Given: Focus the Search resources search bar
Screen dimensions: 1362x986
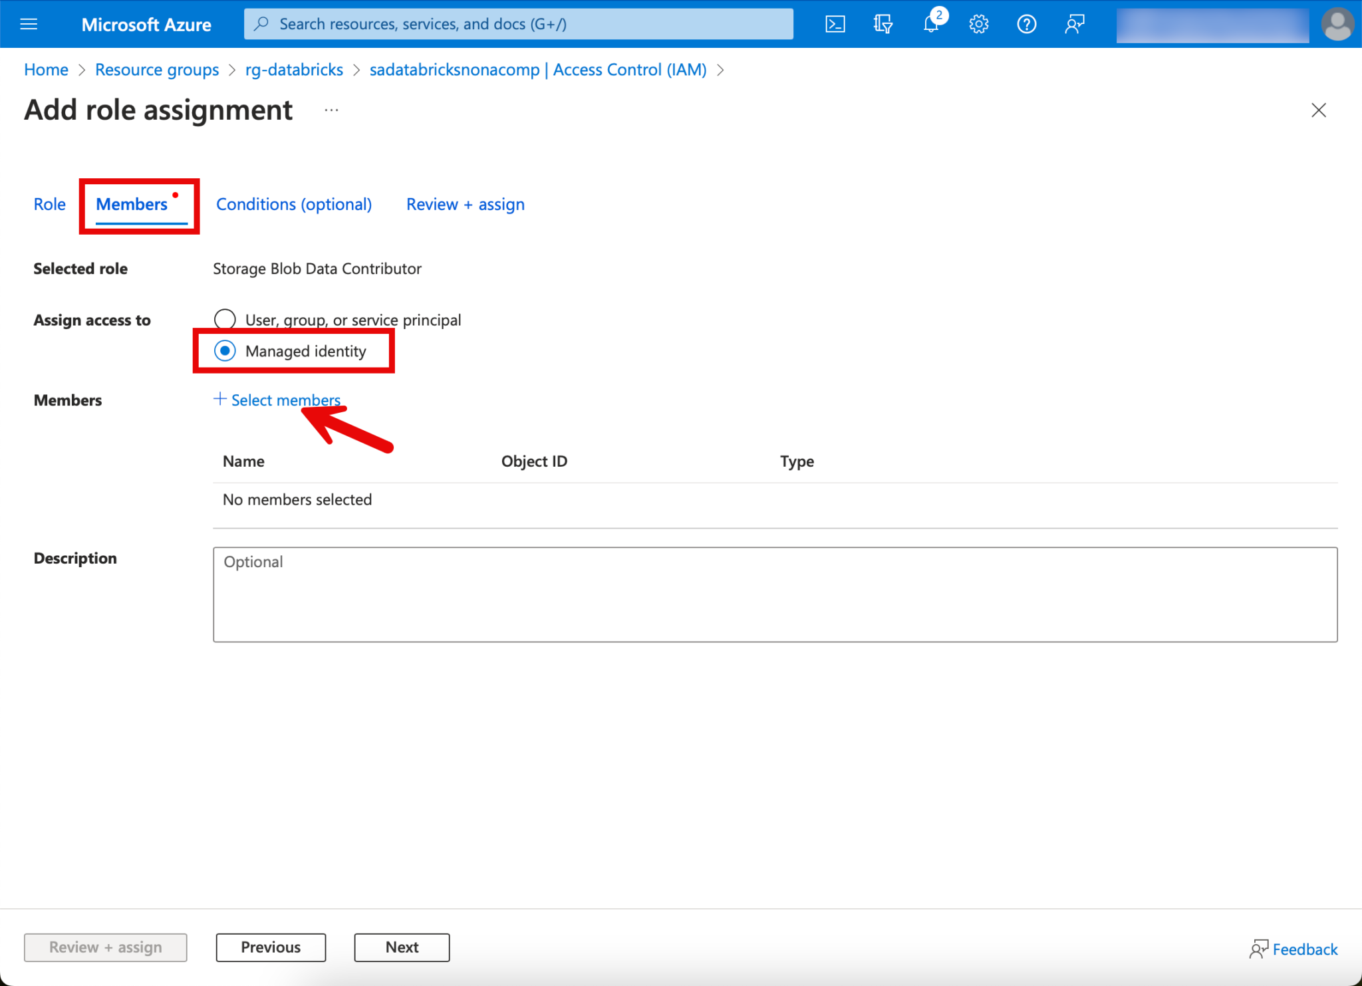Looking at the screenshot, I should [x=518, y=25].
